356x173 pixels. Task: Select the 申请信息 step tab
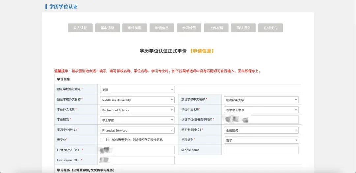(162, 28)
